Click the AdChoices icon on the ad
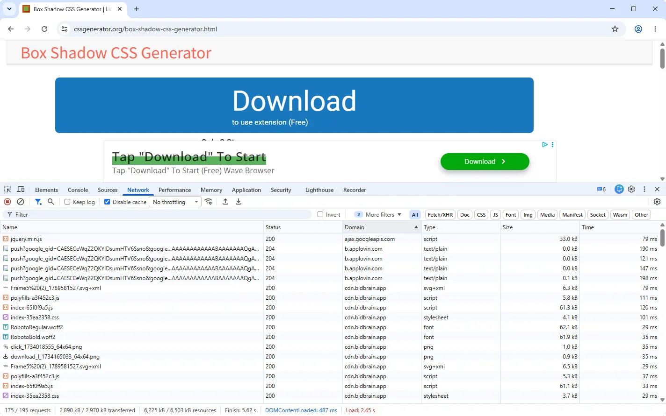 (545, 145)
